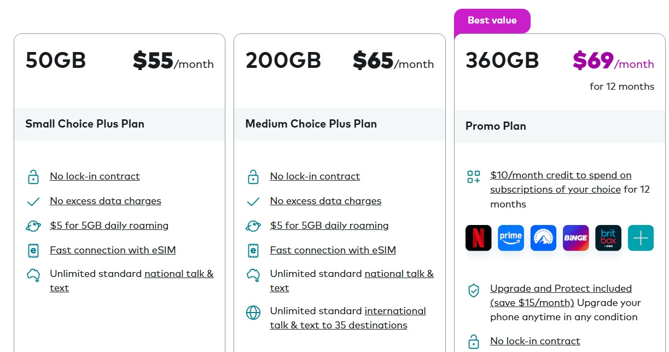Select the Medium Choice Plus Plan heading

pyautogui.click(x=311, y=124)
